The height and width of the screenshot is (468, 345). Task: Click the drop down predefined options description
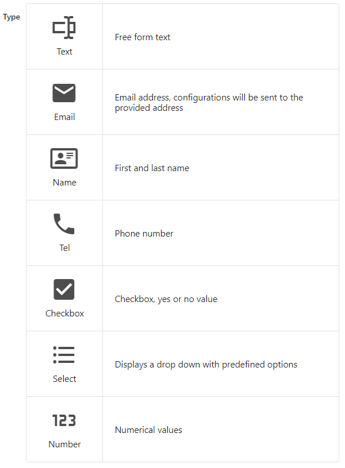click(206, 365)
